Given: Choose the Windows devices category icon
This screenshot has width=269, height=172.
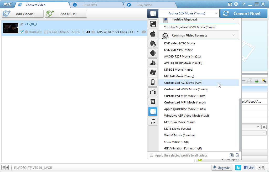Looking at the screenshot, I should [153, 72].
